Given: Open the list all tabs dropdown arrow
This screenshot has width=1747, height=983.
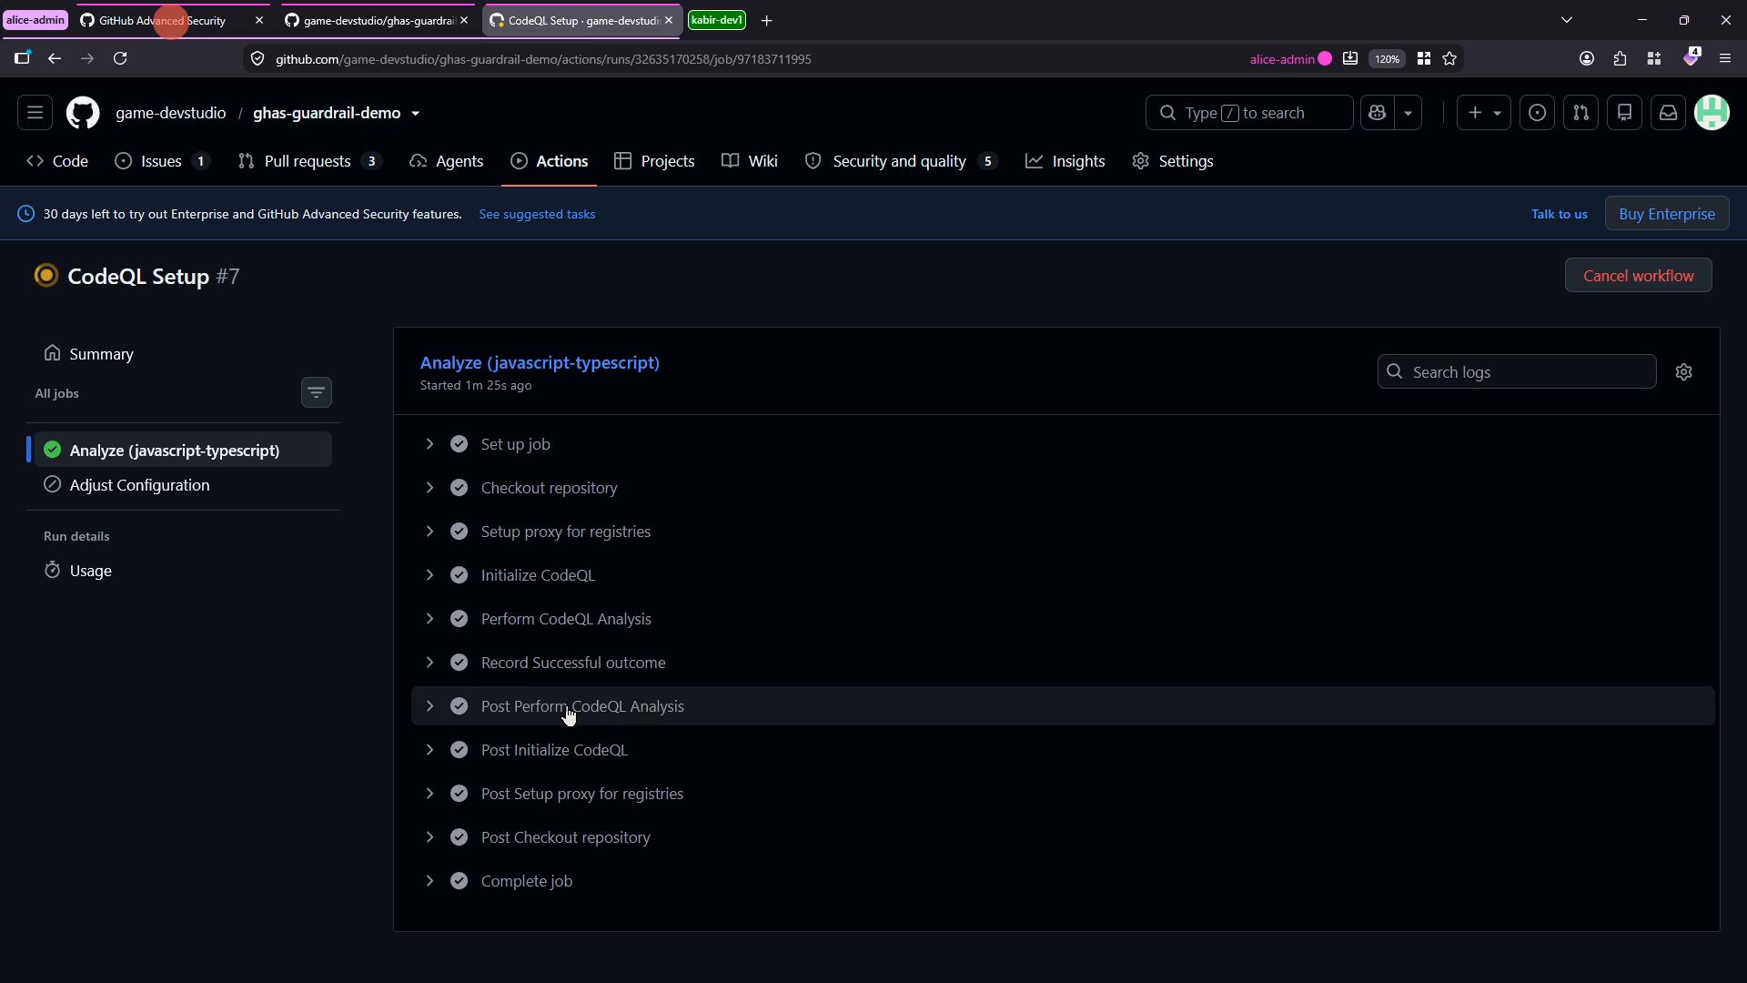Looking at the screenshot, I should 1566,20.
